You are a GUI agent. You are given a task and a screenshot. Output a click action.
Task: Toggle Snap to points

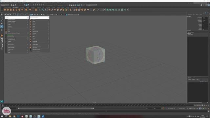37,5
